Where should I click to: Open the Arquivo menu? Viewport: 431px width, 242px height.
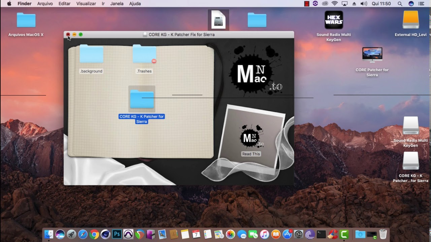[x=44, y=4]
